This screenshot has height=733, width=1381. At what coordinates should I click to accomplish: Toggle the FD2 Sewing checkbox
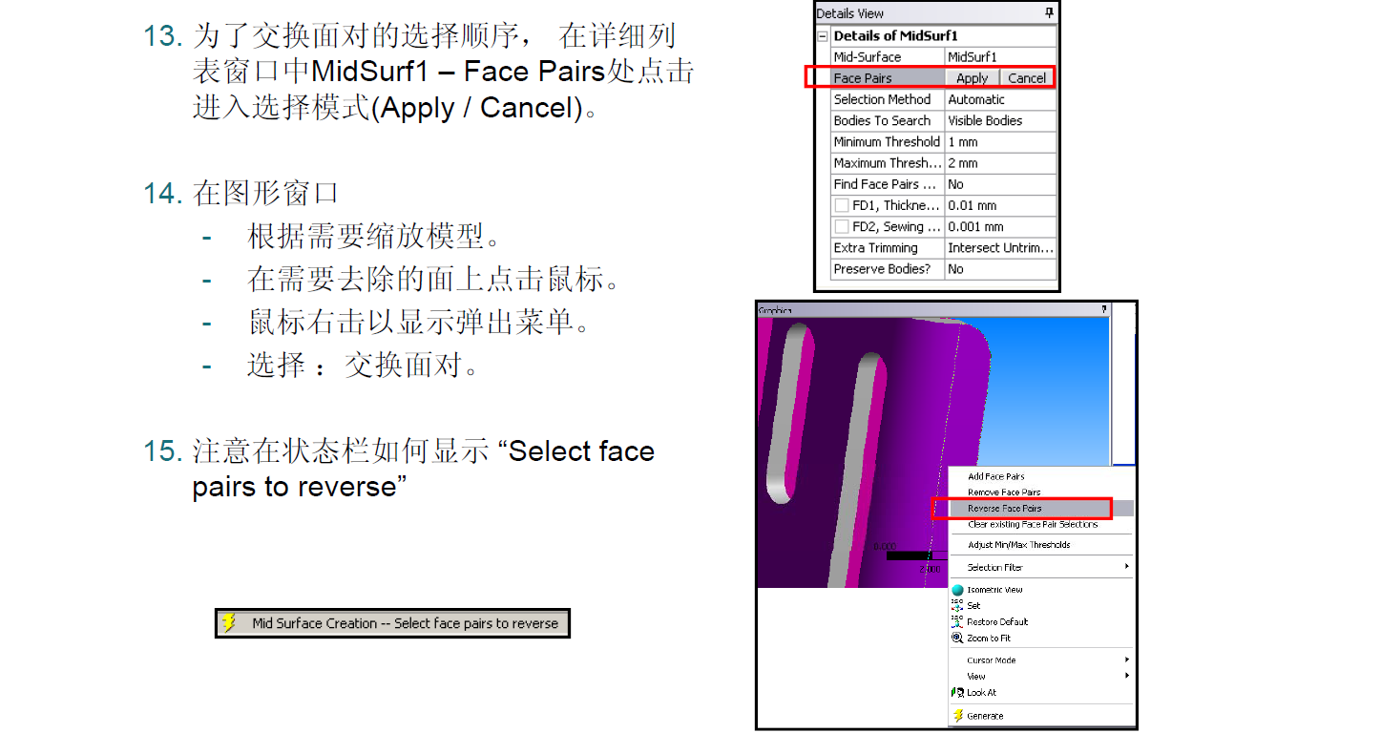842,227
